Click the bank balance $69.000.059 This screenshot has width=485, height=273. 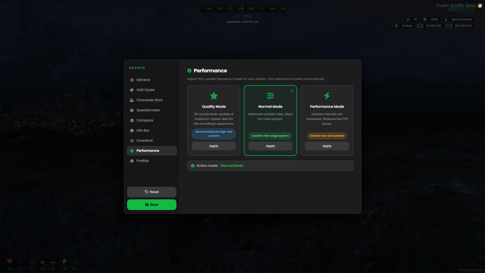(x=463, y=26)
